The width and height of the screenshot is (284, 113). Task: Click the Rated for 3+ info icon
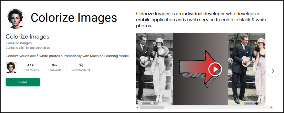tap(88, 70)
